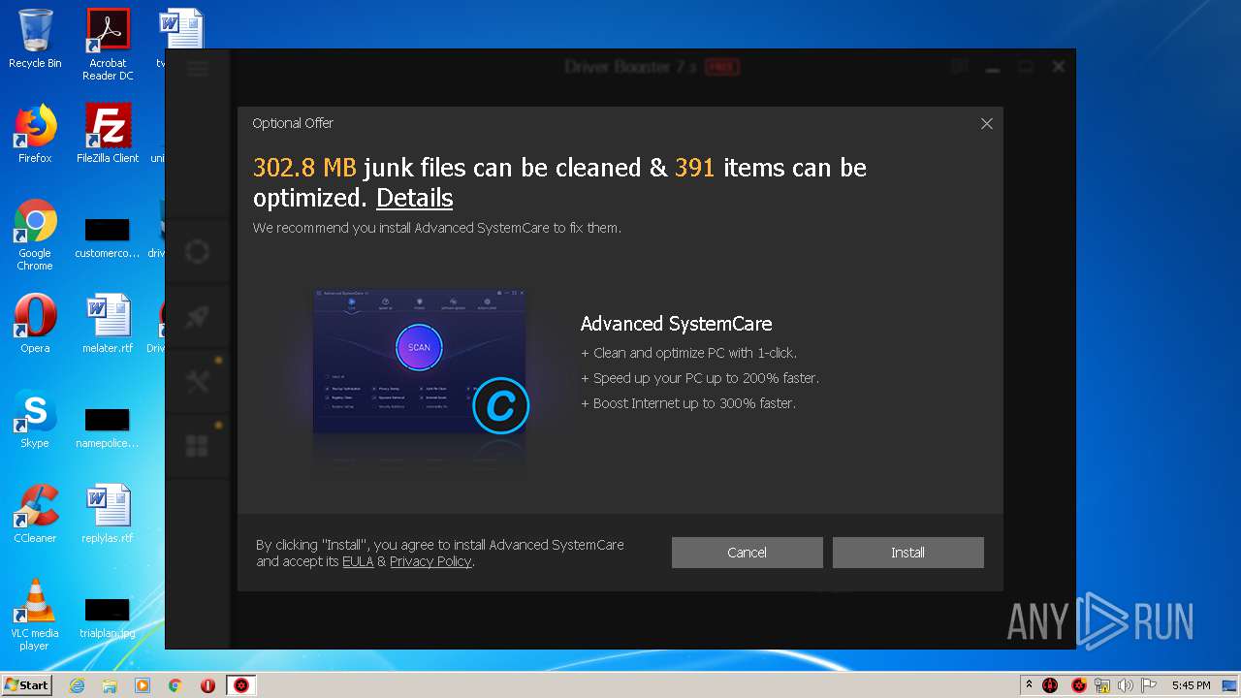The width and height of the screenshot is (1241, 698).
Task: Launch Firefox desktop shortcut
Action: 35,134
